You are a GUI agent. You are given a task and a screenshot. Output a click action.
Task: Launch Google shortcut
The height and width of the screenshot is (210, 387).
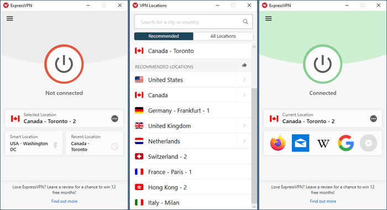[x=346, y=143]
